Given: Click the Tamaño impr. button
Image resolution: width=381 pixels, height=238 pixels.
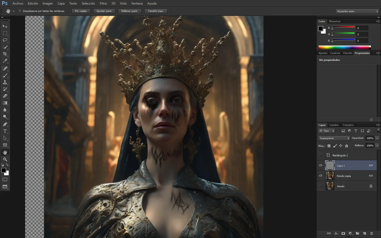Looking at the screenshot, I should click(x=156, y=11).
